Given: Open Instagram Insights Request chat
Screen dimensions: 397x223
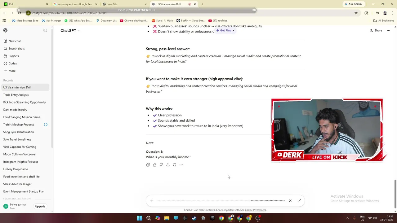Looking at the screenshot, I should (25, 162).
